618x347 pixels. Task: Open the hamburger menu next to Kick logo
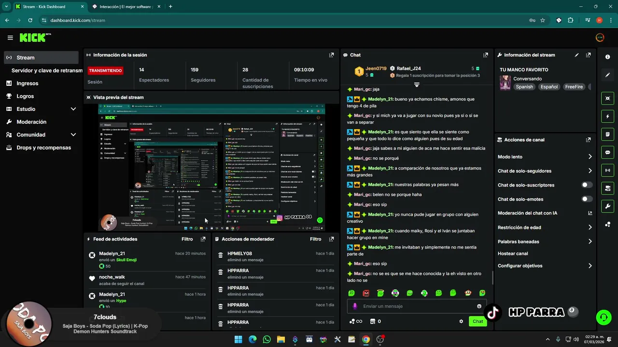click(10, 38)
